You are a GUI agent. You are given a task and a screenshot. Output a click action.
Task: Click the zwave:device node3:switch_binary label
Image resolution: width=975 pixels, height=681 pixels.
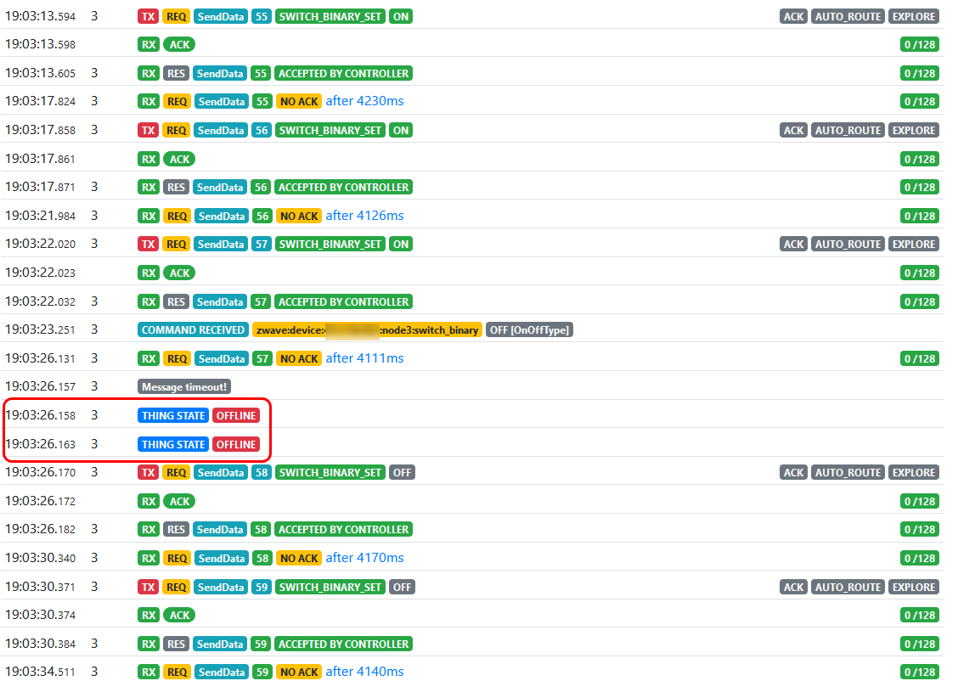coord(367,329)
